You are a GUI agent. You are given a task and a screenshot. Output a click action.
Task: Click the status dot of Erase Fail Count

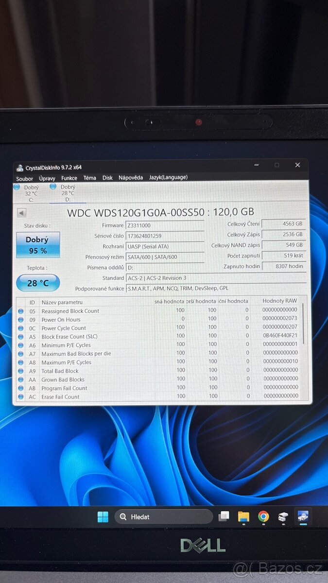(21, 397)
